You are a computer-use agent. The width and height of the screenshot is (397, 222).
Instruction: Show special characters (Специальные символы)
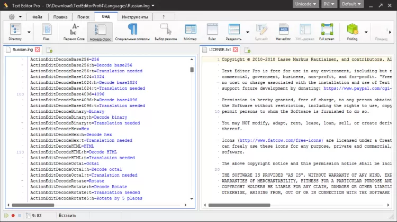coord(132,32)
